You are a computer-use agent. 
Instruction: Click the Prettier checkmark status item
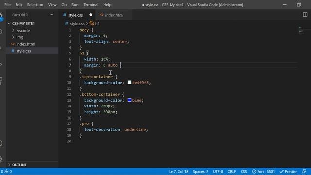tap(288, 171)
